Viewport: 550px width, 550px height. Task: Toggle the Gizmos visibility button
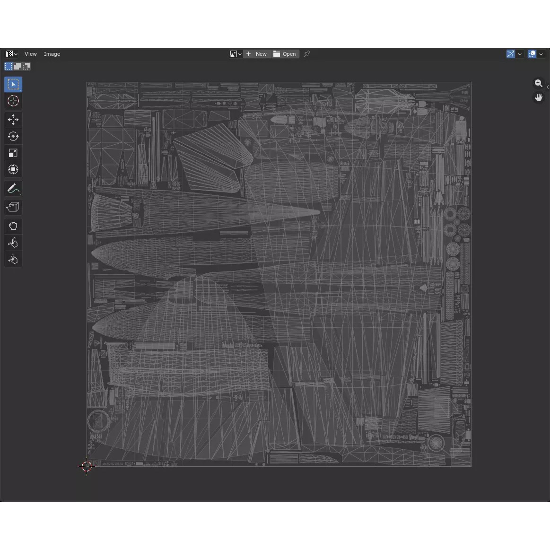tap(510, 54)
